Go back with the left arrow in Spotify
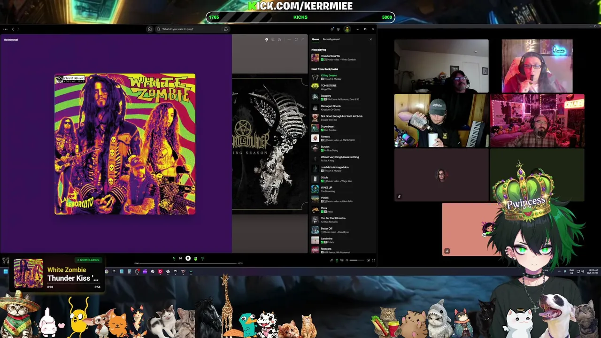 coord(13,29)
